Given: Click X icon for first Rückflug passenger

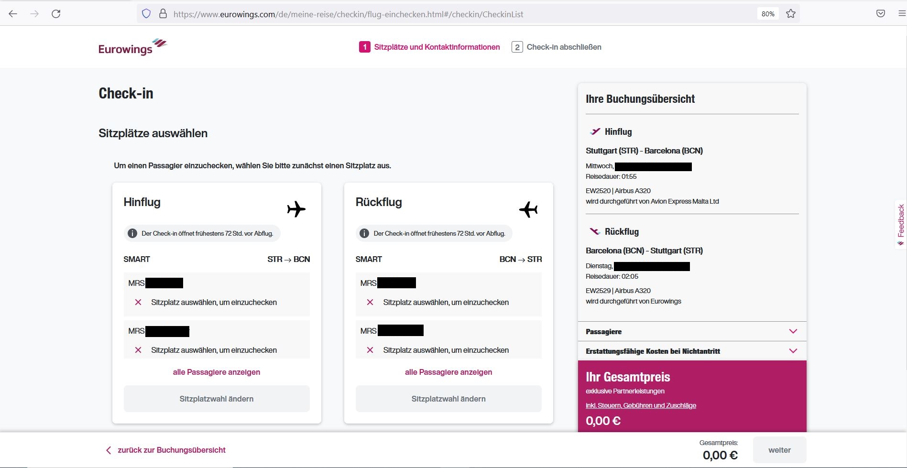Looking at the screenshot, I should [370, 302].
